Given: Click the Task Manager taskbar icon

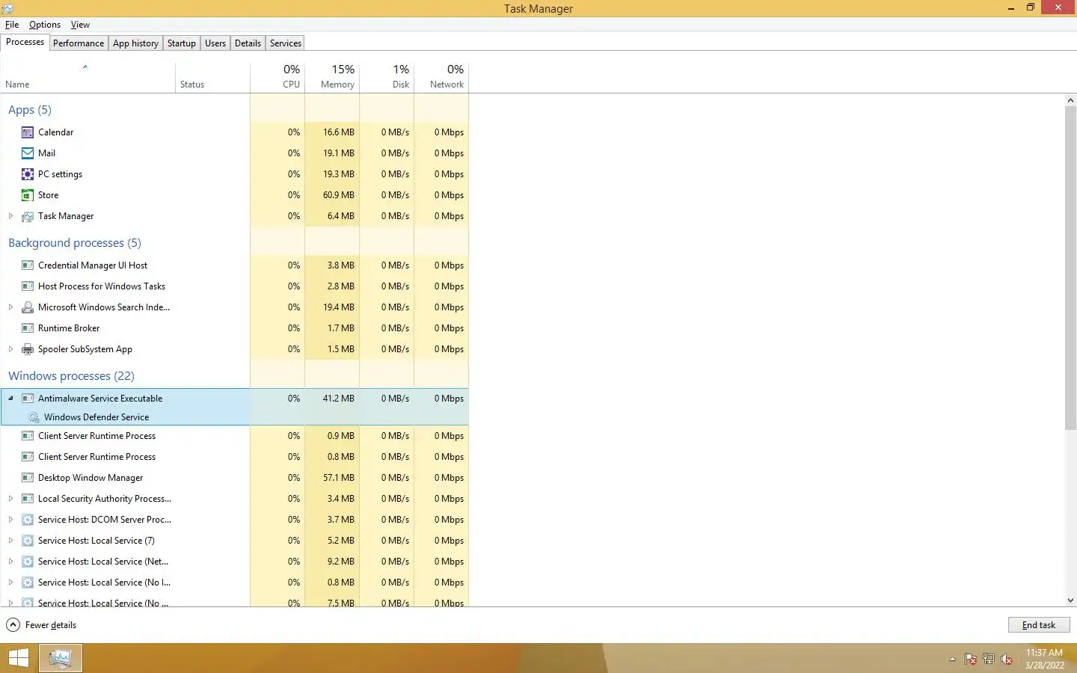Looking at the screenshot, I should pyautogui.click(x=60, y=658).
